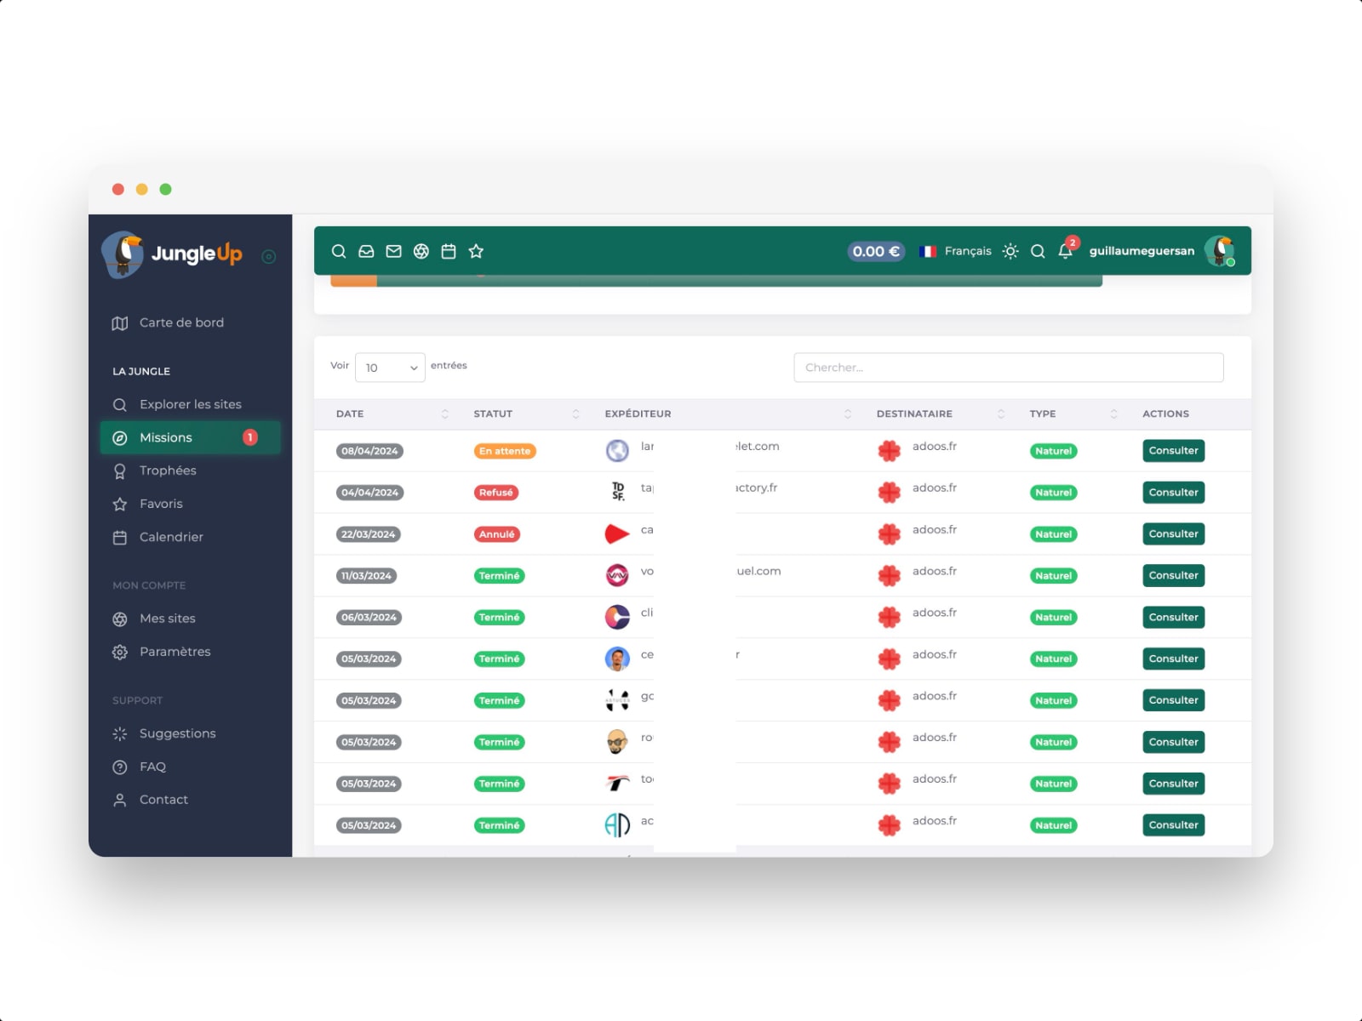The image size is (1362, 1021).
Task: Click the Refusé status badge
Action: tap(496, 493)
